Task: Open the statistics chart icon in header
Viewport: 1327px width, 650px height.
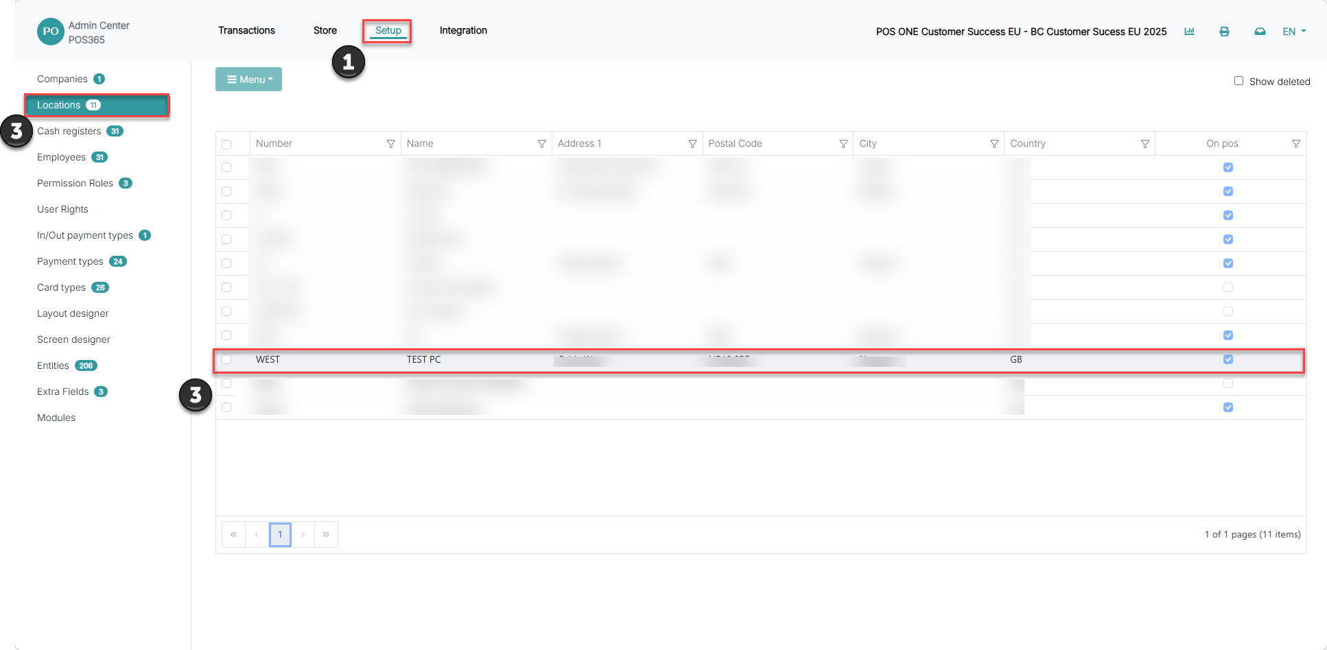Action: point(1189,32)
